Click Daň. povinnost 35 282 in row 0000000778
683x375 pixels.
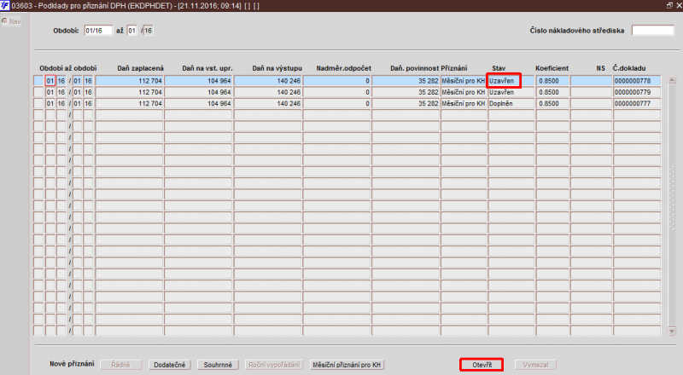[406, 80]
